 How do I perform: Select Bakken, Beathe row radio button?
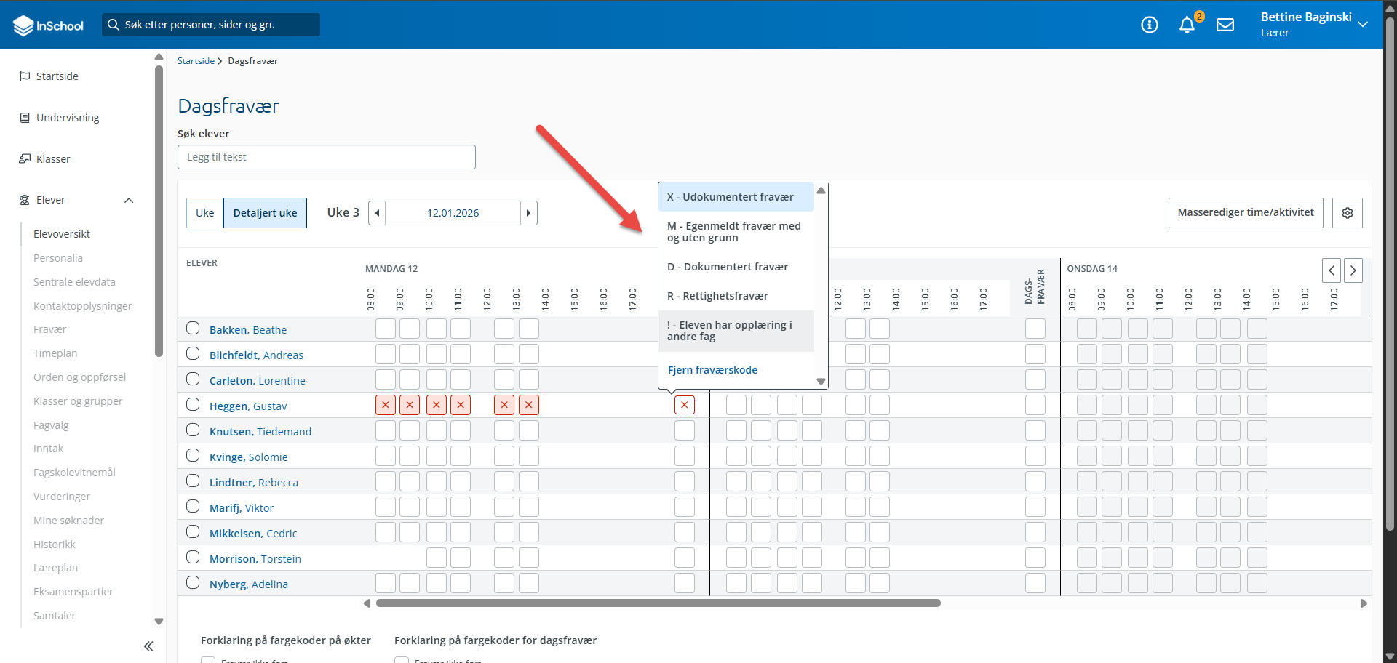(193, 328)
